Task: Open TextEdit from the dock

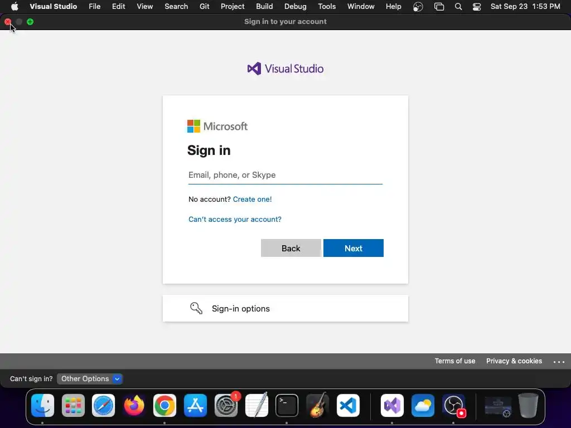Action: pyautogui.click(x=257, y=406)
